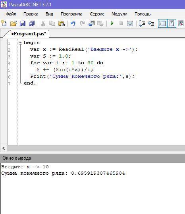Save the program with floppy icon

(23, 23)
